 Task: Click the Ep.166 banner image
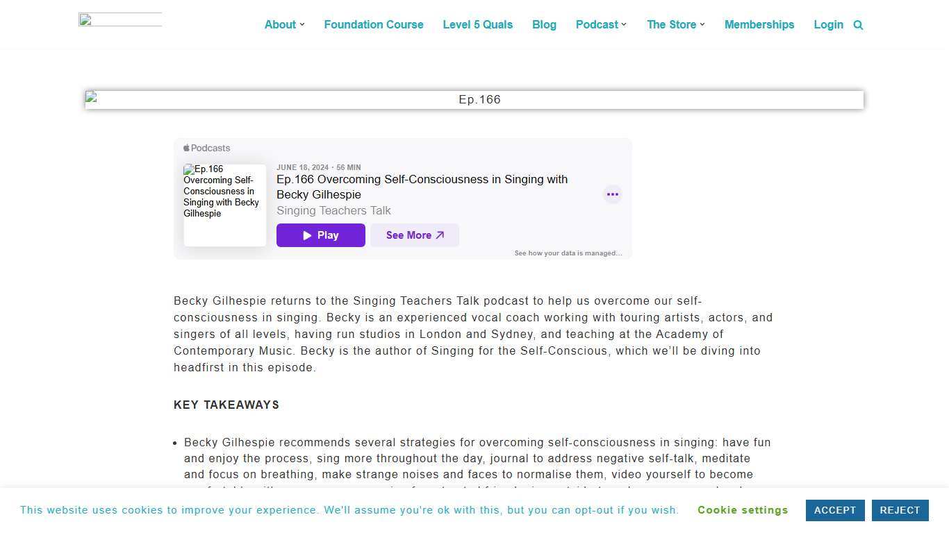coord(474,100)
